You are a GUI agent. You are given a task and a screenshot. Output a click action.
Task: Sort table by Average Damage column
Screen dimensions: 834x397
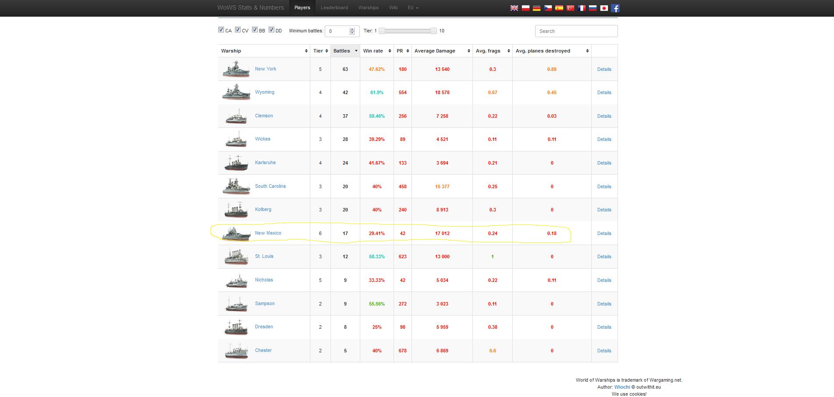(x=442, y=51)
